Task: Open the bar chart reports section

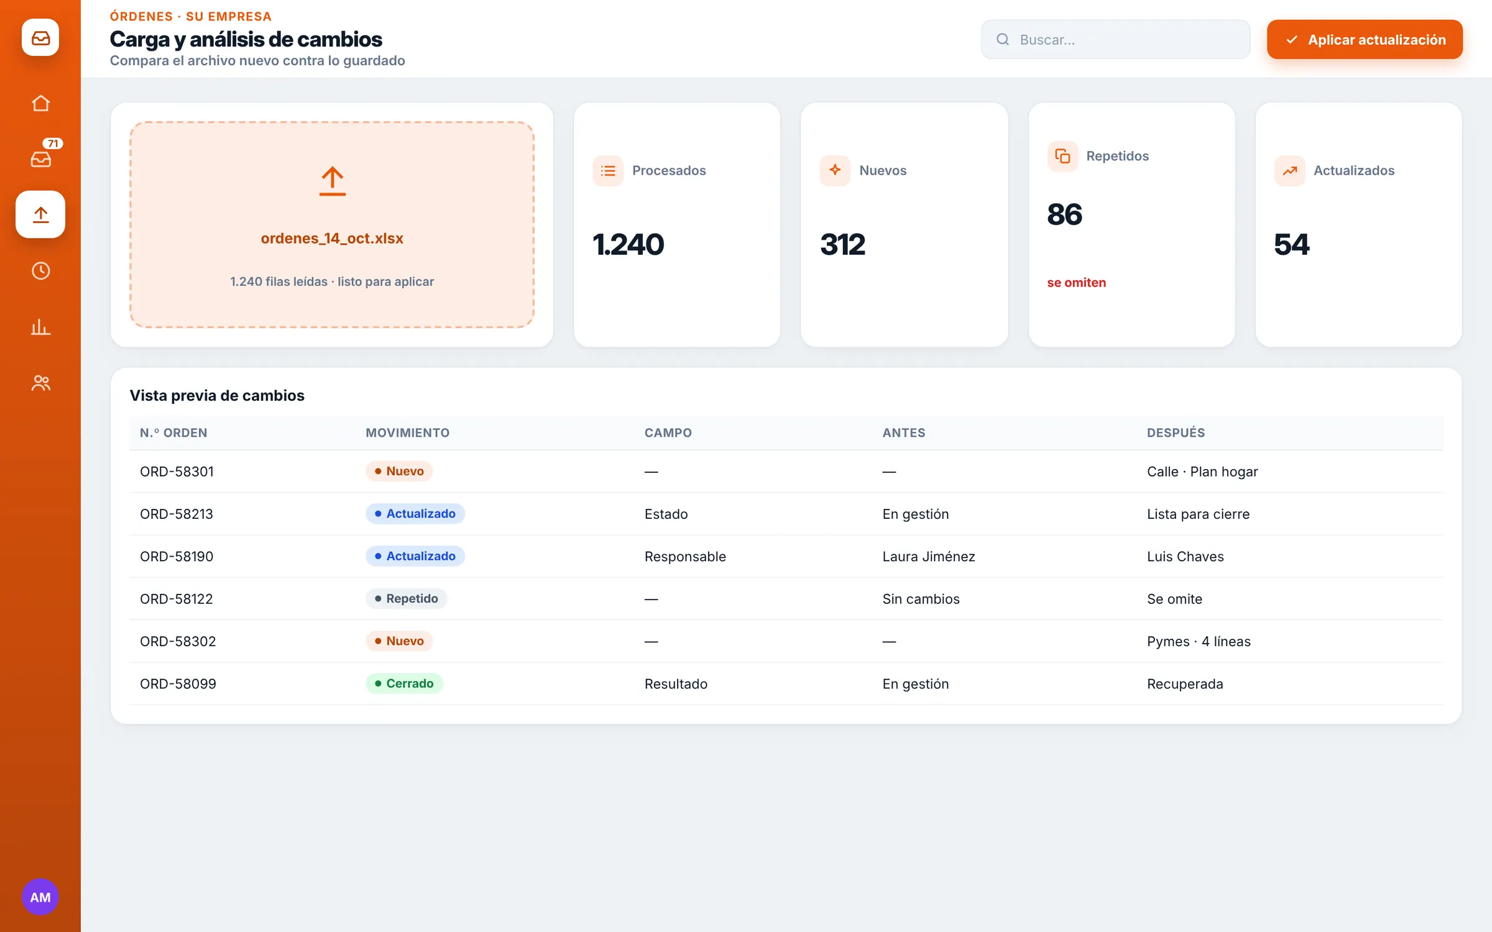Action: [x=40, y=327]
